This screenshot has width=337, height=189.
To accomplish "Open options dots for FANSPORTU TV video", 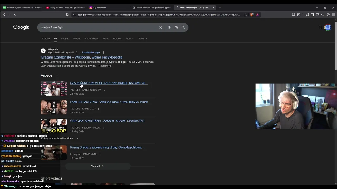I will [104, 90].
